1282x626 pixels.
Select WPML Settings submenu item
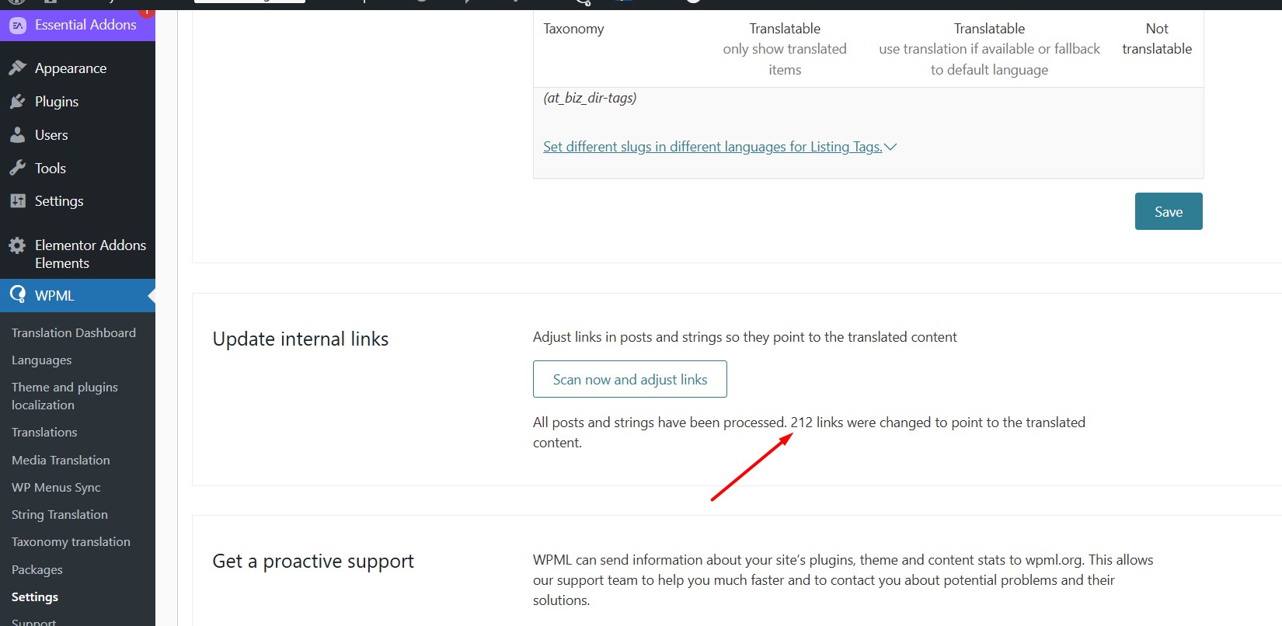[x=35, y=597]
